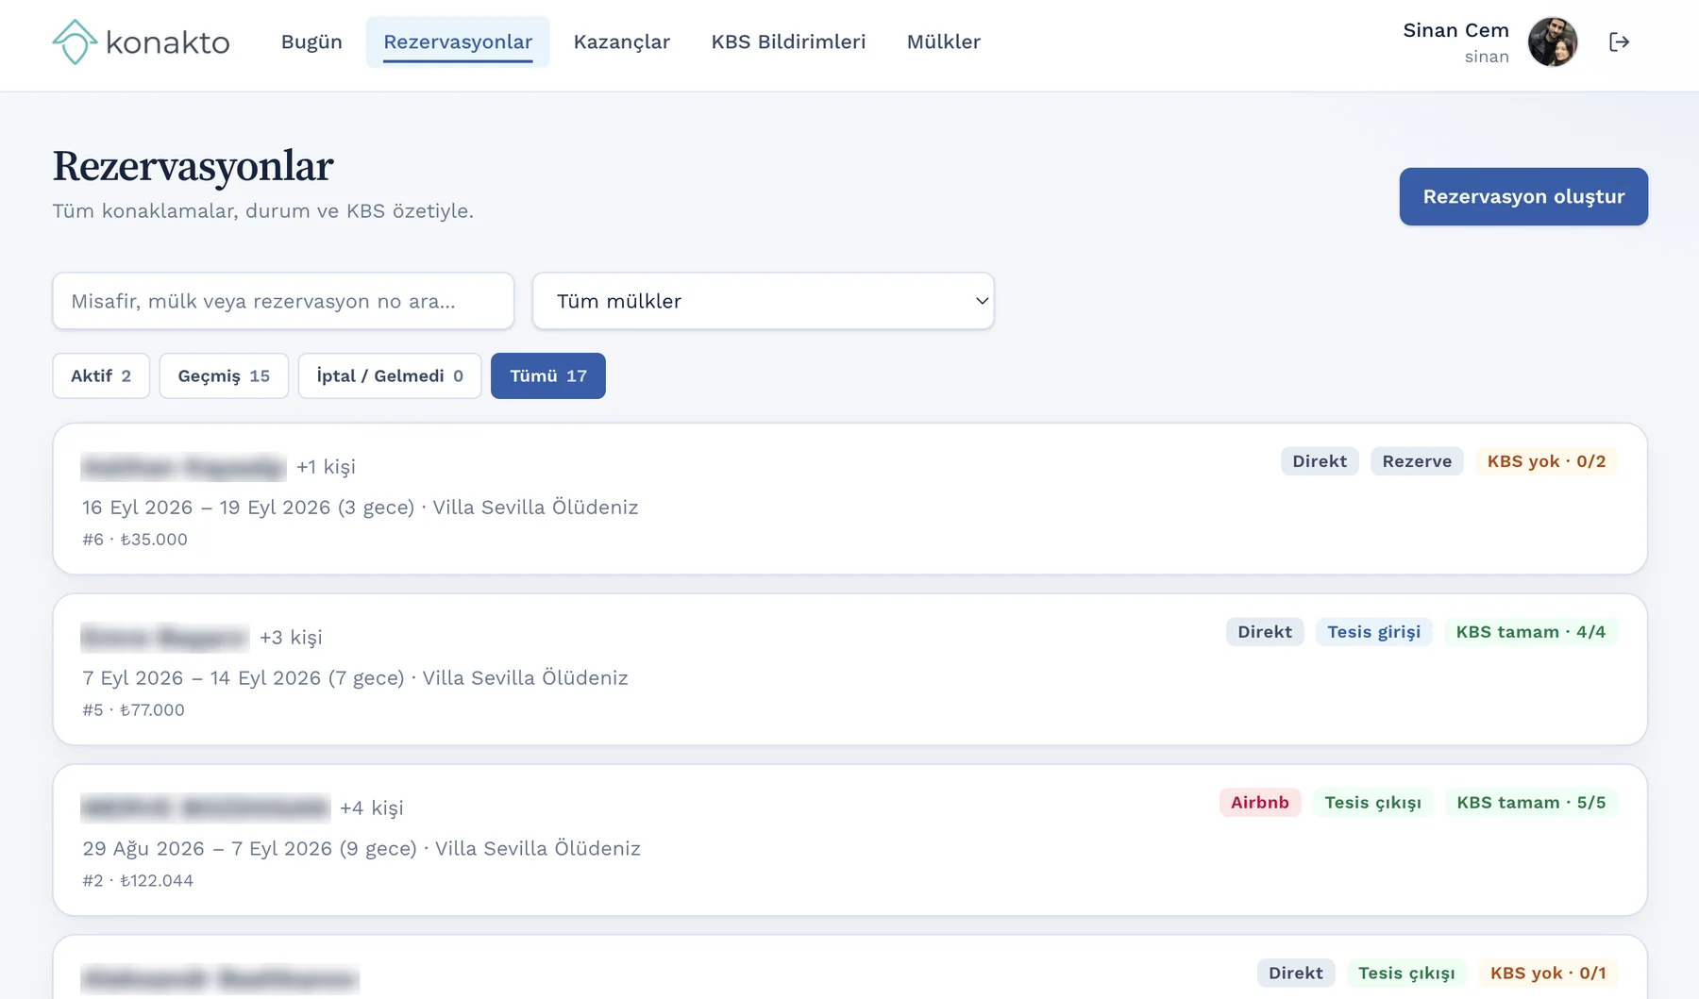Viewport: 1699px width, 999px height.
Task: Click KBS yok · 0/2 badge
Action: (x=1547, y=461)
